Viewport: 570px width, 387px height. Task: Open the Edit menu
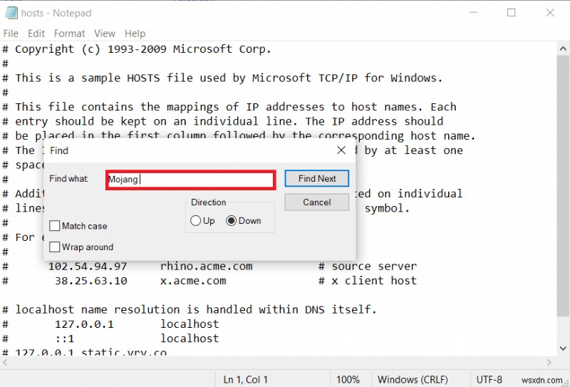coord(36,33)
